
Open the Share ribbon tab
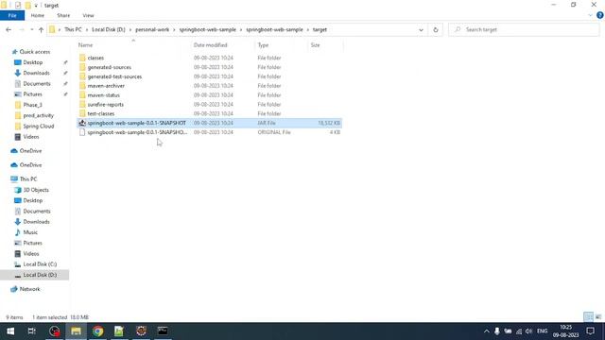coord(63,15)
